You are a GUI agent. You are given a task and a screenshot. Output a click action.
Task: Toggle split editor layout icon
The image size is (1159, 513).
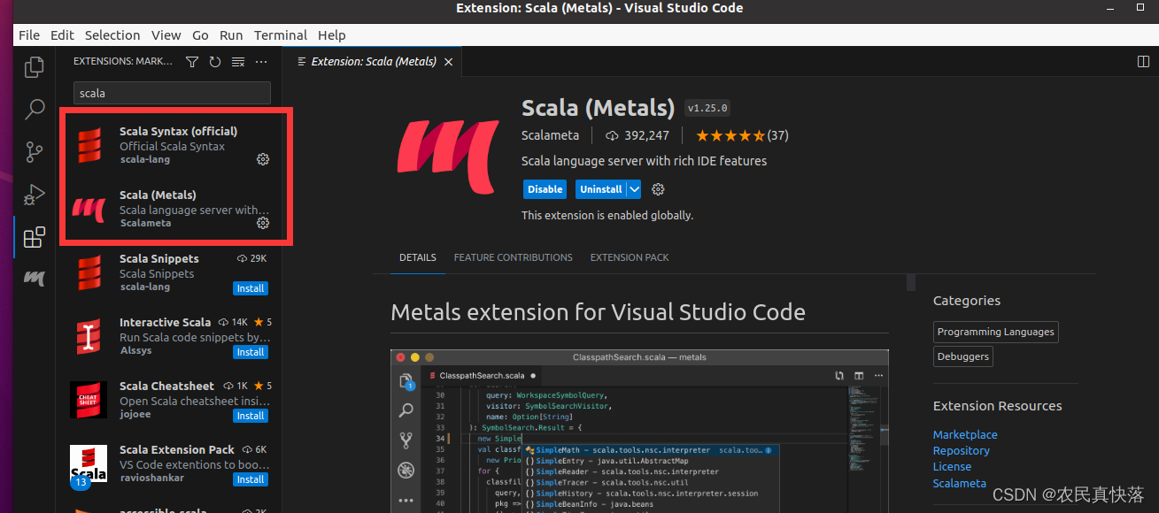(1143, 62)
